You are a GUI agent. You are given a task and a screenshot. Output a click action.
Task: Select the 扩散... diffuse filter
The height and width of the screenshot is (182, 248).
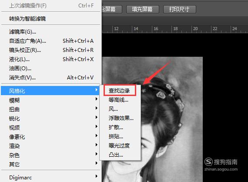pos(120,127)
